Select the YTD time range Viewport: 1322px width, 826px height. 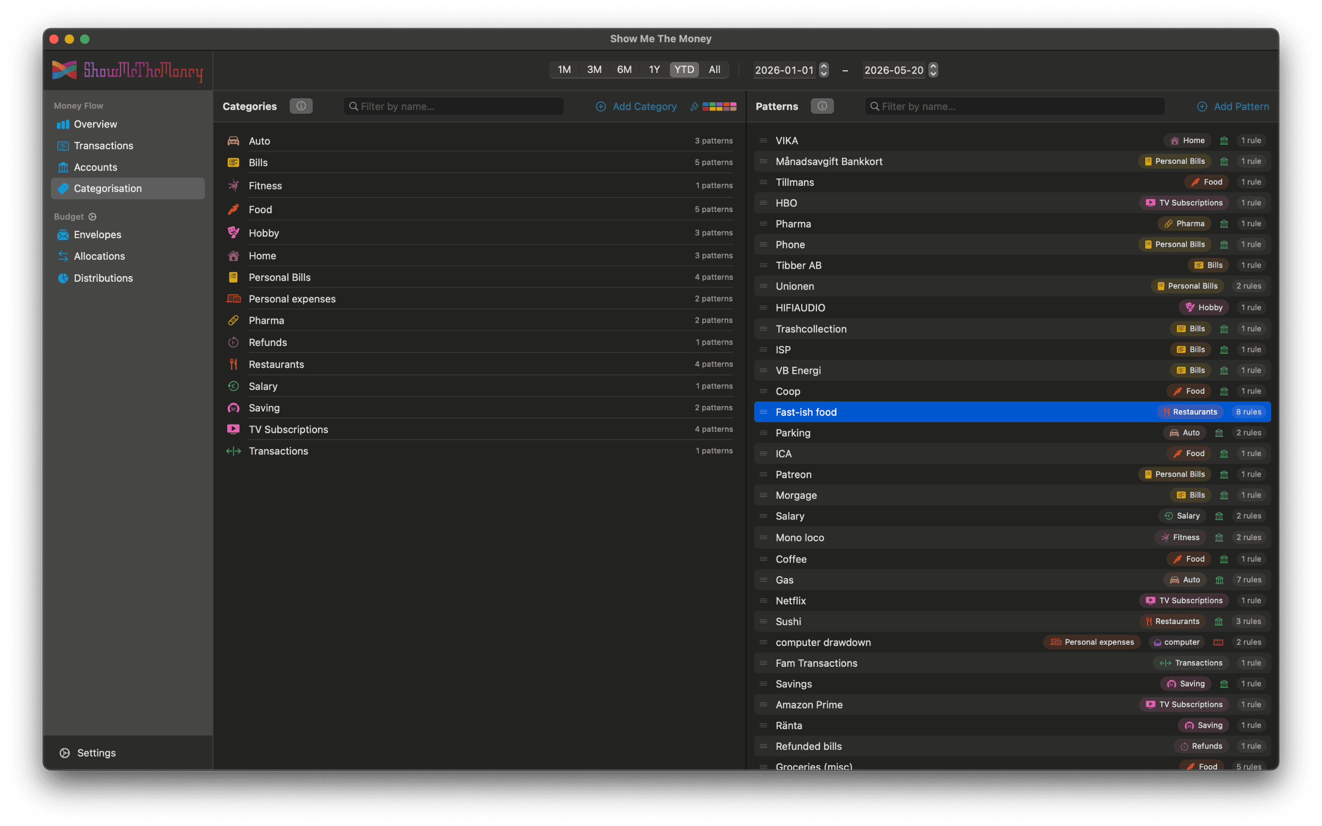[x=684, y=69]
